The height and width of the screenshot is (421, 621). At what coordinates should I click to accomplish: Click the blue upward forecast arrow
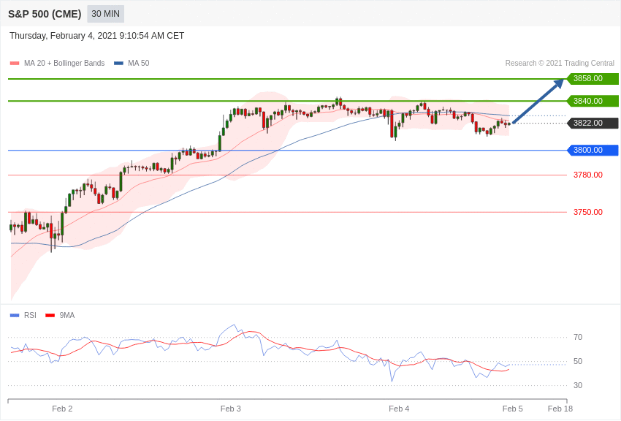[538, 102]
